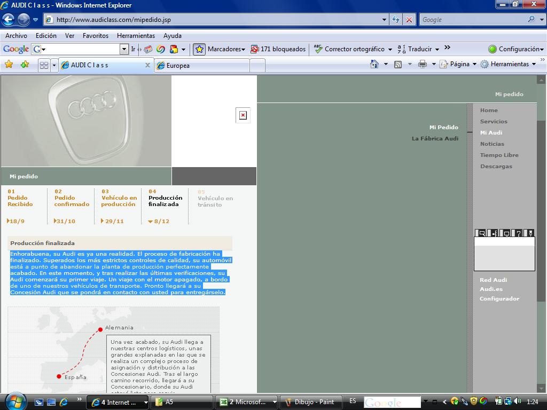This screenshot has width=547, height=410.
Task: Click the Google search box at top right
Action: (473, 20)
